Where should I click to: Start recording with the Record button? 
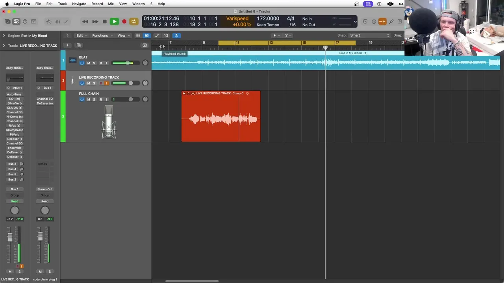click(x=124, y=22)
